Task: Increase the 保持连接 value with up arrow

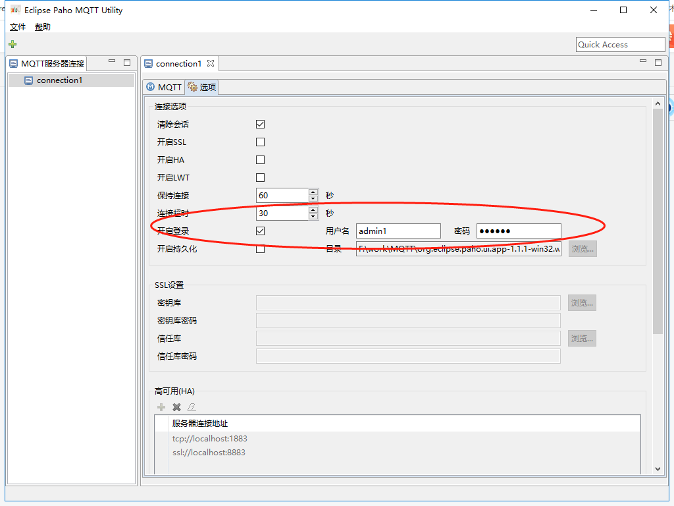Action: point(313,192)
